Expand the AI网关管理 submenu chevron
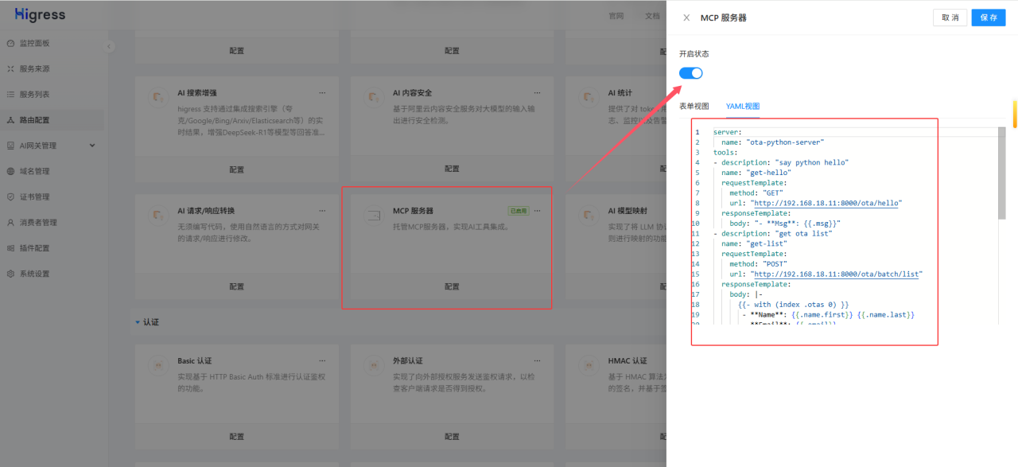1018x467 pixels. point(92,146)
